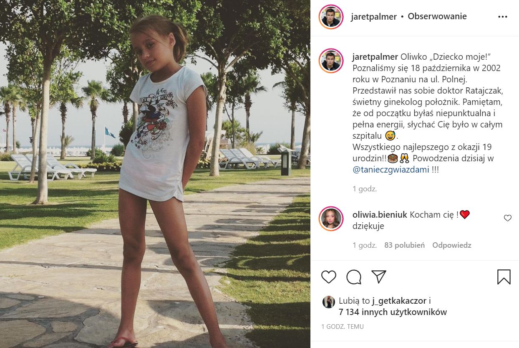Open the comment speech bubble icon

pos(354,277)
